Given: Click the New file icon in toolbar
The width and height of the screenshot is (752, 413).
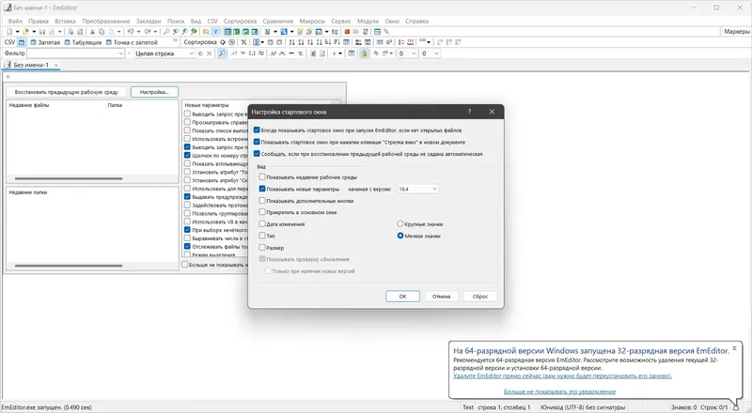Looking at the screenshot, I should [x=9, y=32].
